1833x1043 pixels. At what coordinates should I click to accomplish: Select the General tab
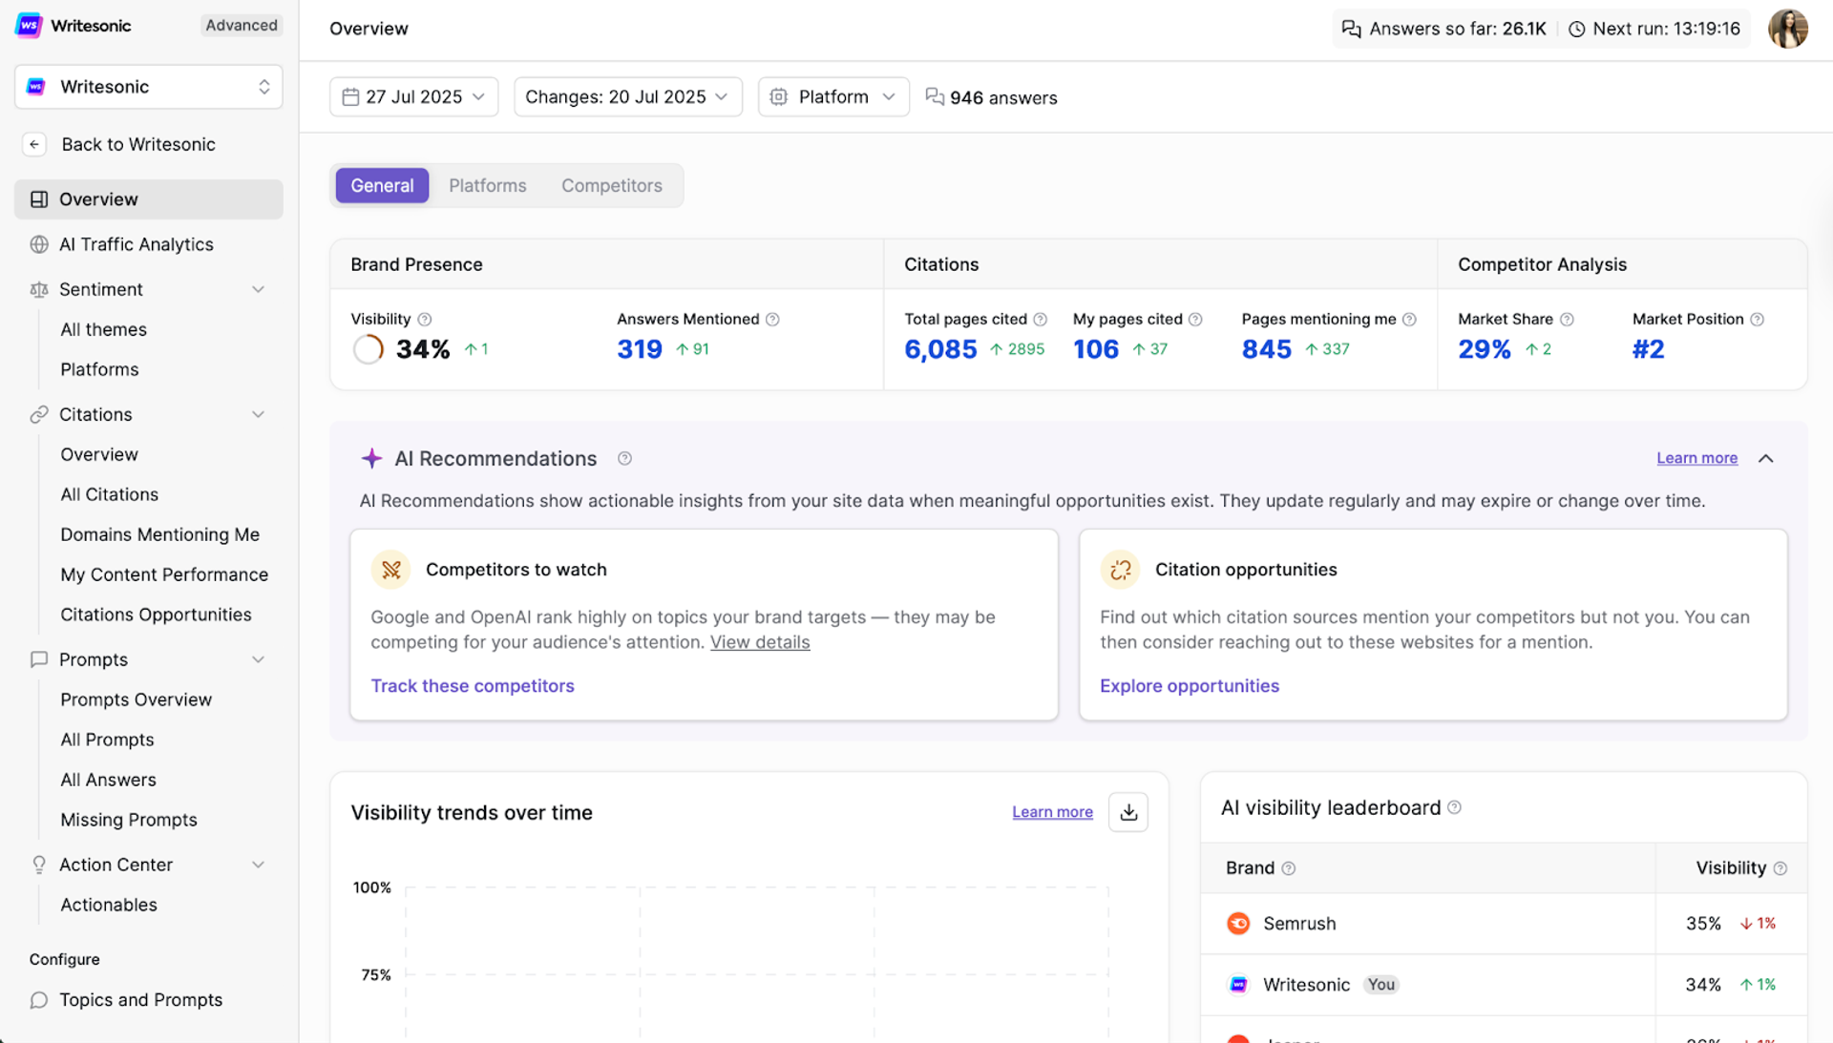[x=382, y=185]
